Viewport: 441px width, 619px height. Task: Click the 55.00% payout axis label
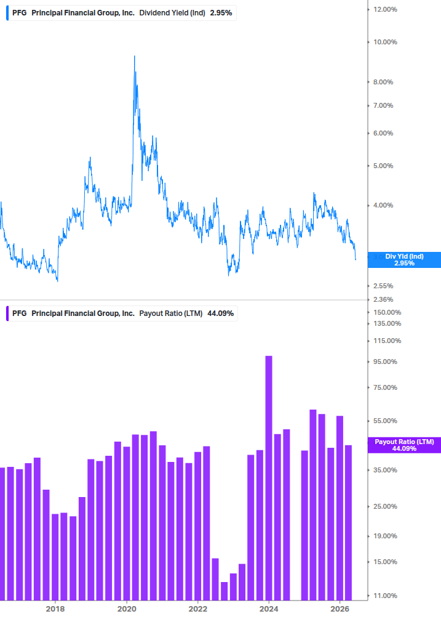pyautogui.click(x=385, y=421)
